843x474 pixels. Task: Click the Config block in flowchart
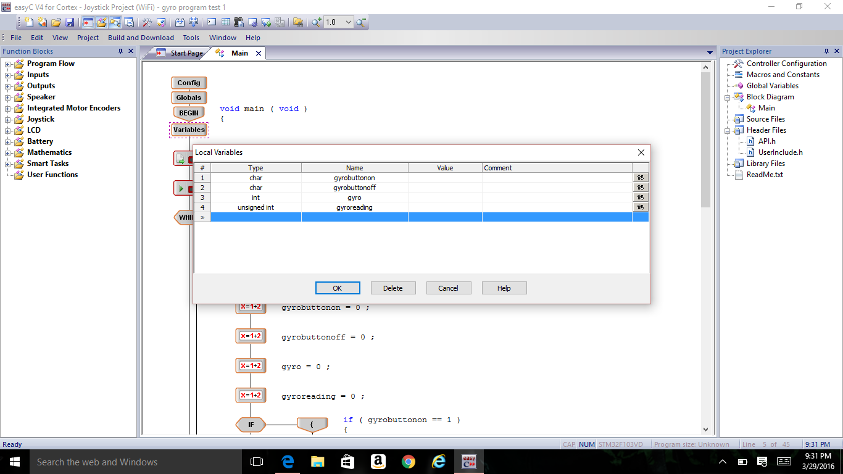[189, 83]
